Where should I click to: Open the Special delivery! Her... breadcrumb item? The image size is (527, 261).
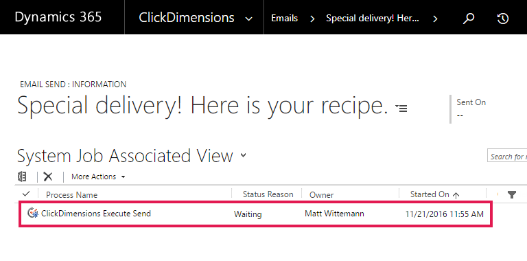point(373,18)
